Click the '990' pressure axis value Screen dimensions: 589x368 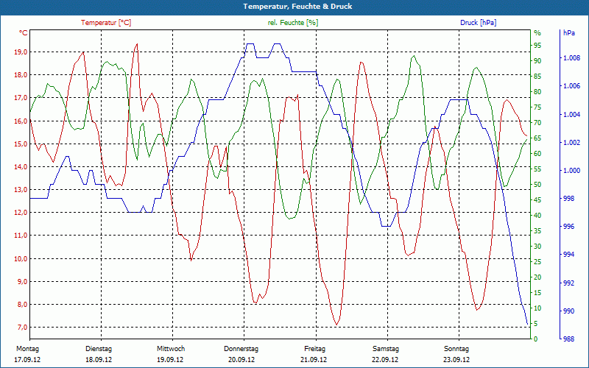point(569,311)
